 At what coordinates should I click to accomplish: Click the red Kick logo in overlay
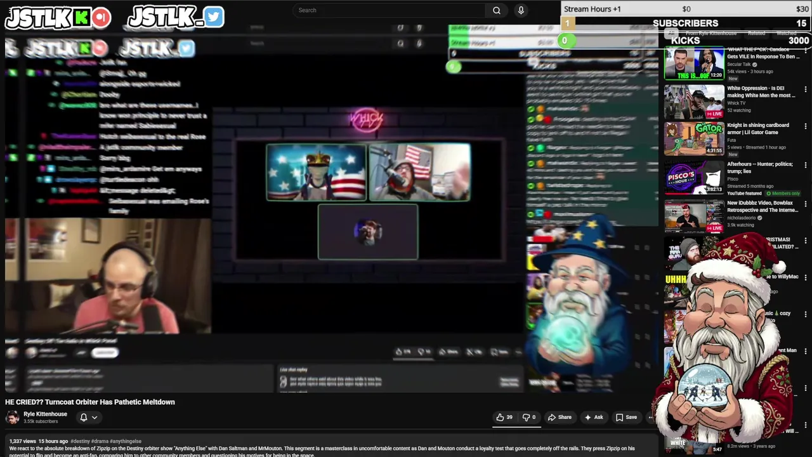101,18
